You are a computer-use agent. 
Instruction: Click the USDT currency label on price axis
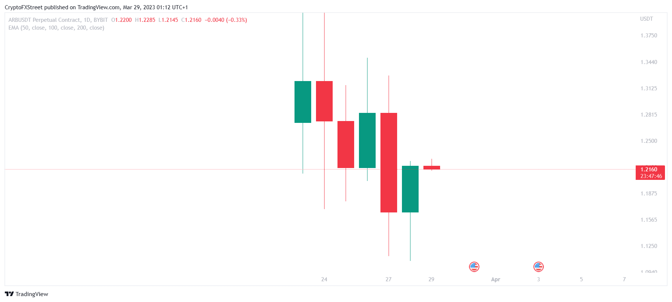(646, 19)
